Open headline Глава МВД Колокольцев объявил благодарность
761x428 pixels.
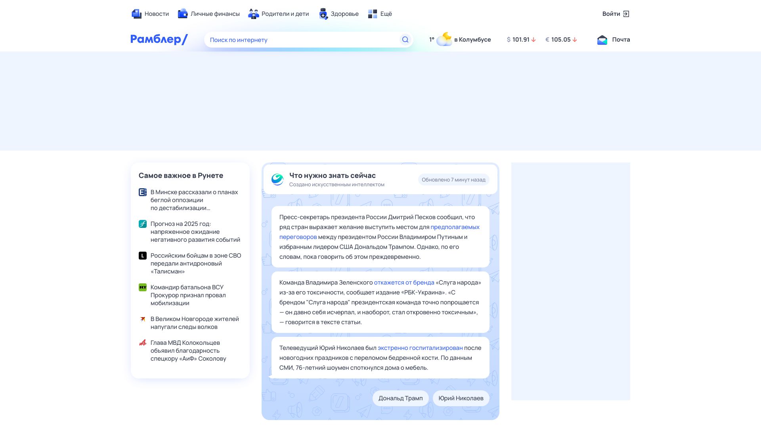(x=188, y=351)
